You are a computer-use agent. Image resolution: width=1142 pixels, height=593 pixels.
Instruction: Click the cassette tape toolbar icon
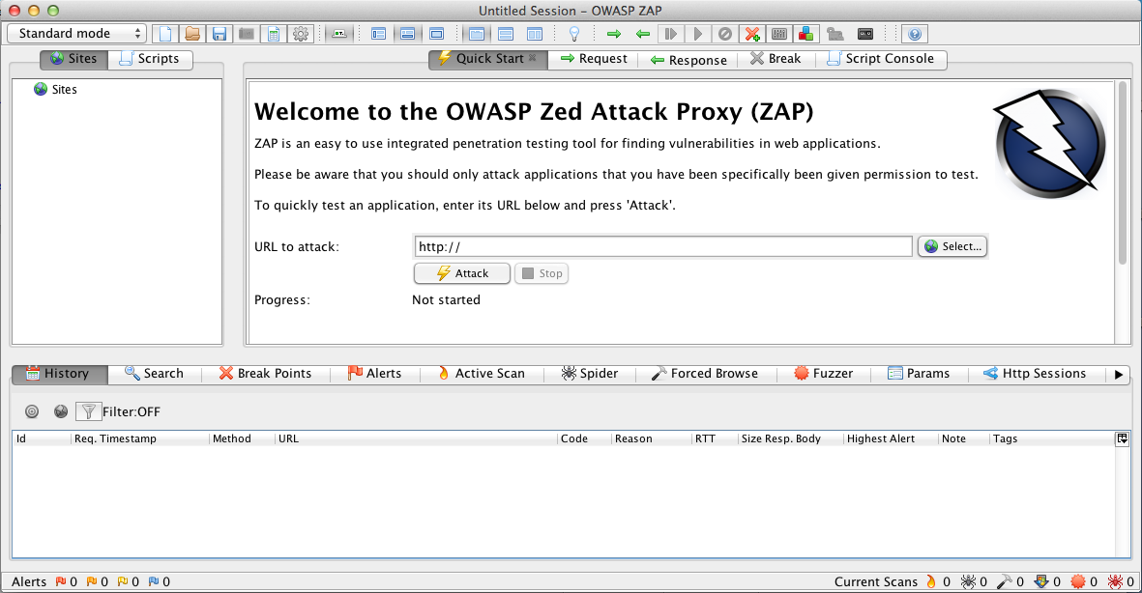pos(864,34)
